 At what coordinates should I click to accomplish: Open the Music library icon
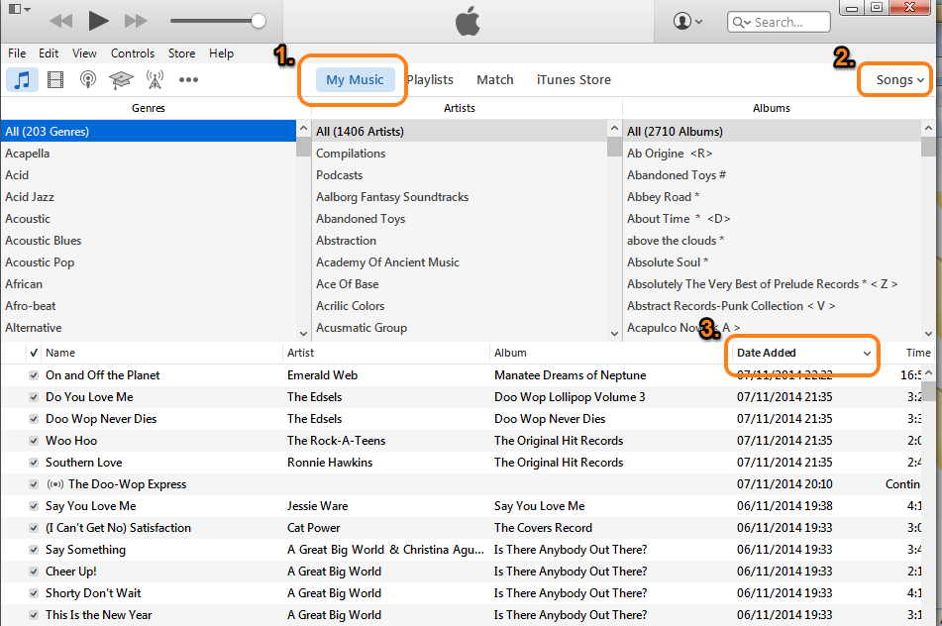coord(22,80)
